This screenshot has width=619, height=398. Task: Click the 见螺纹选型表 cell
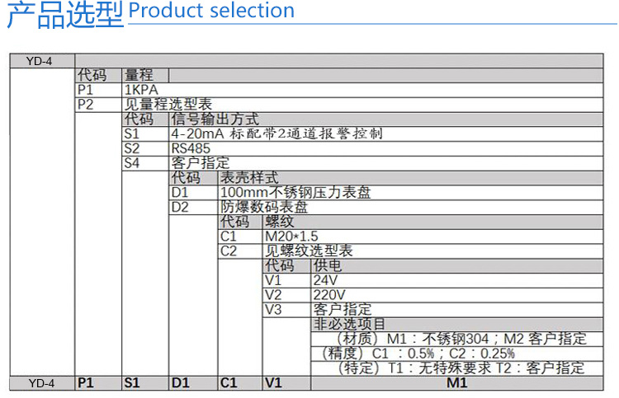pos(309,251)
